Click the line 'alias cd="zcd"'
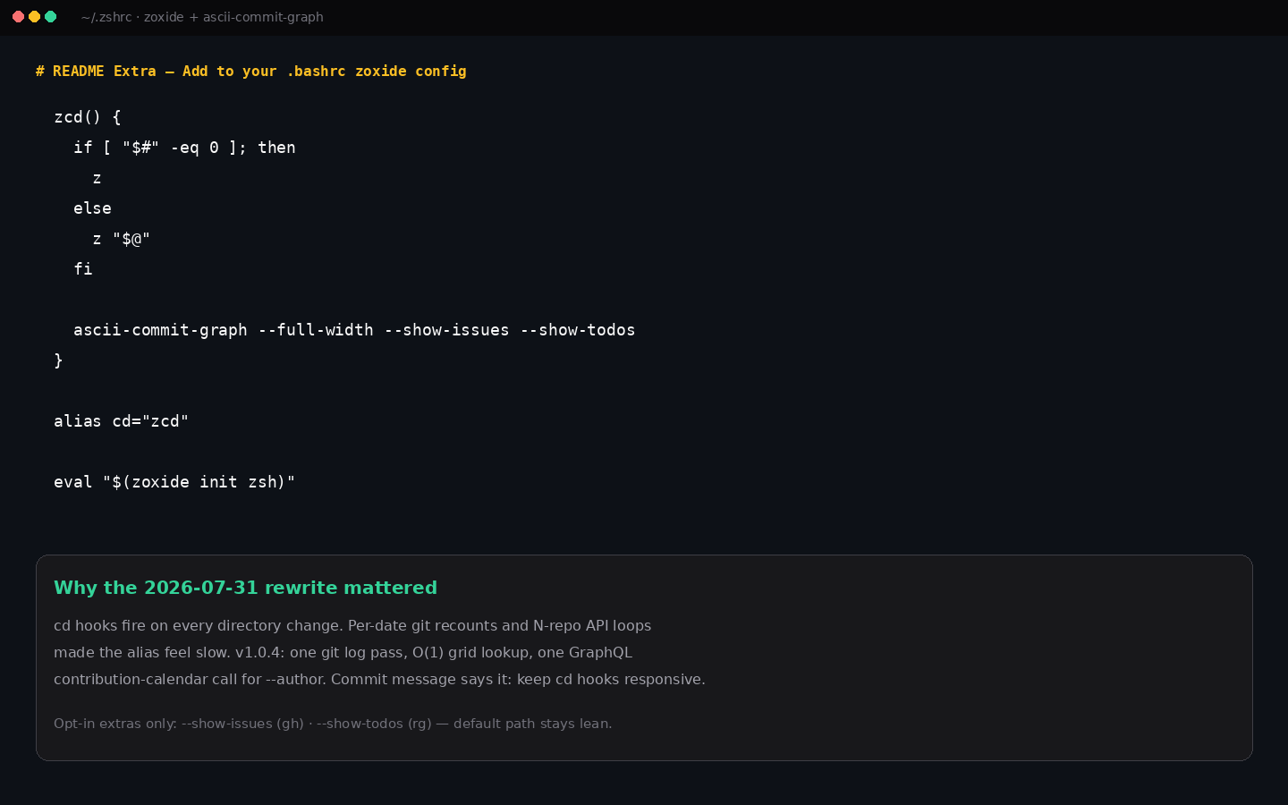1288x805 pixels. click(x=121, y=421)
